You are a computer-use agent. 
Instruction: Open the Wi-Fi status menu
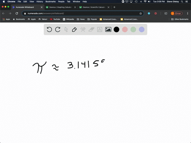tap(145, 2)
